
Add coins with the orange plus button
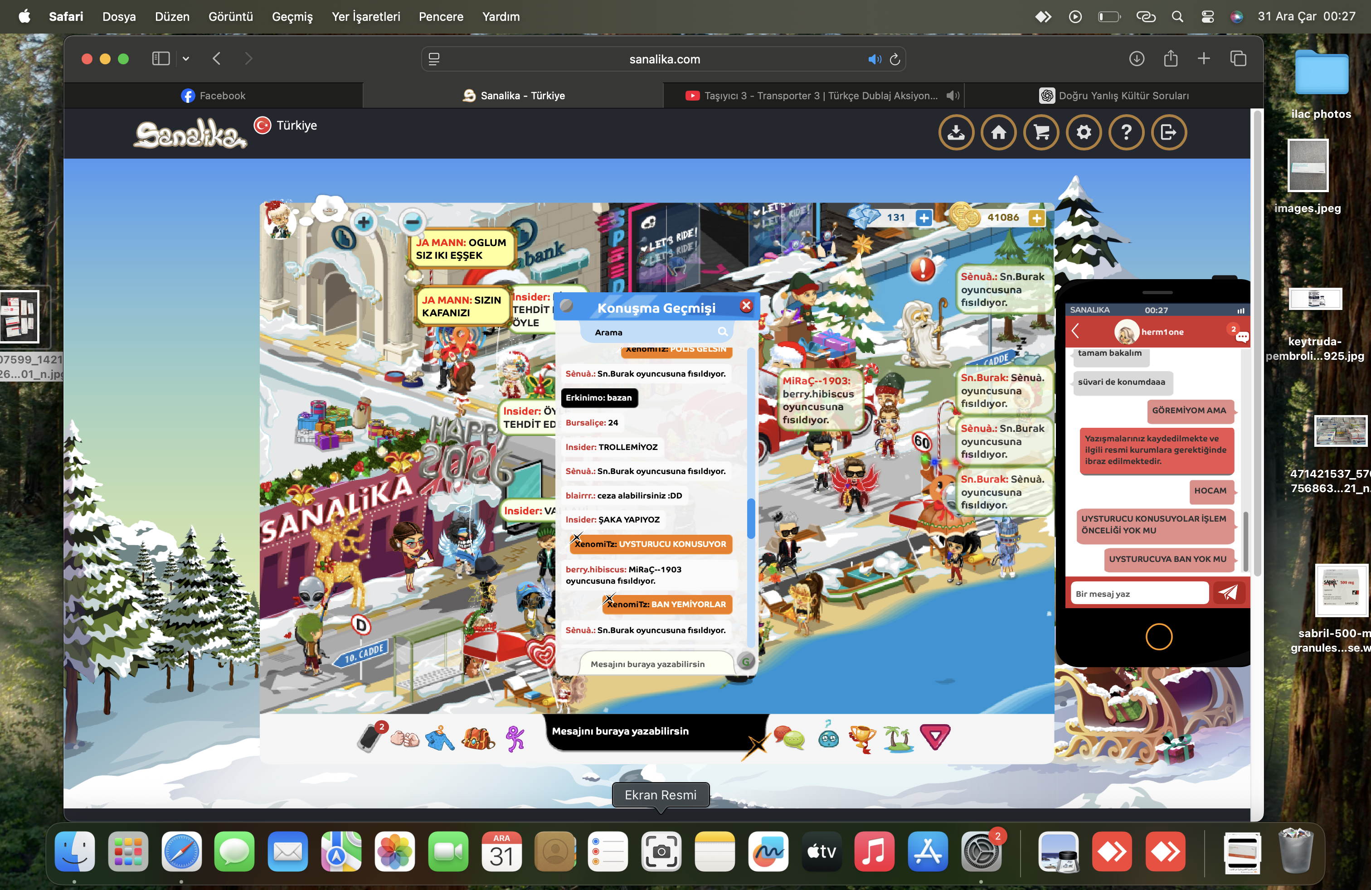(1036, 218)
